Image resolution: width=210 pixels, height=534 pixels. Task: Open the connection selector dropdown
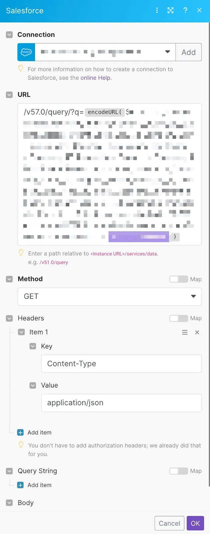click(x=167, y=52)
